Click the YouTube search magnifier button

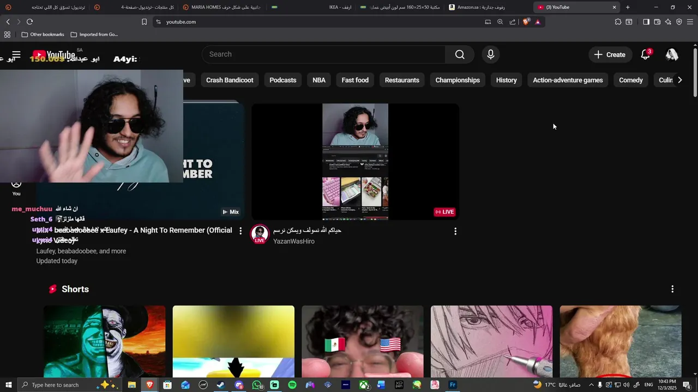[460, 54]
